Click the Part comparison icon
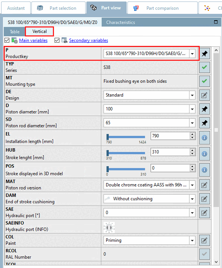Screen dimensions: 222x268 pyautogui.click(x=136, y=8)
